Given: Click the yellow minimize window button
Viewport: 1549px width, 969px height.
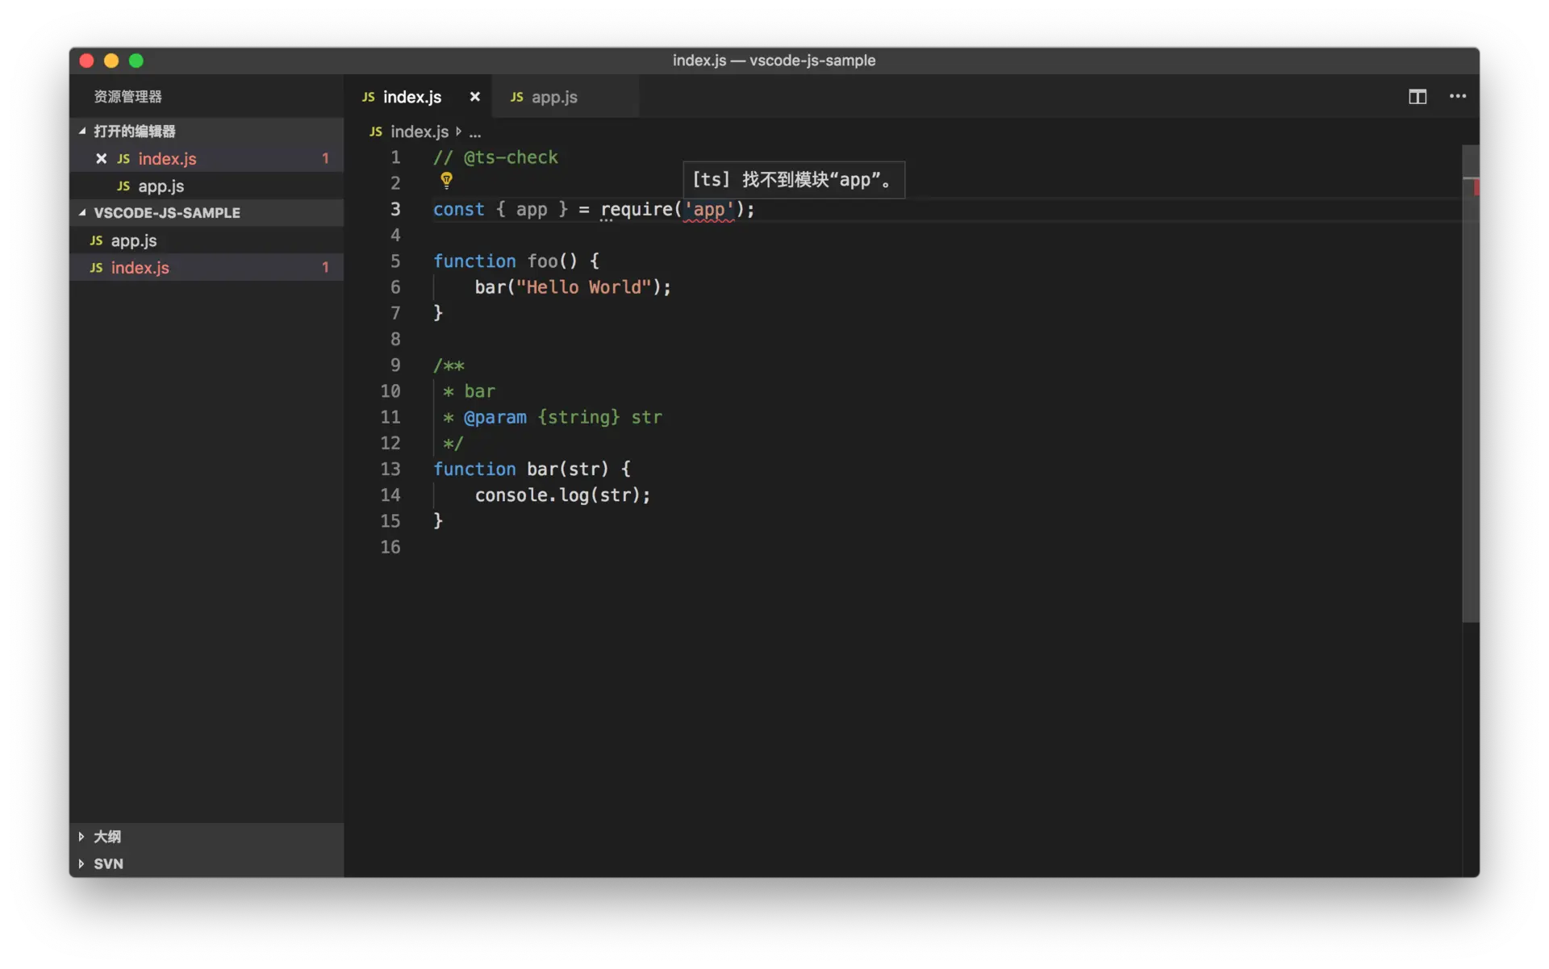Looking at the screenshot, I should point(111,61).
